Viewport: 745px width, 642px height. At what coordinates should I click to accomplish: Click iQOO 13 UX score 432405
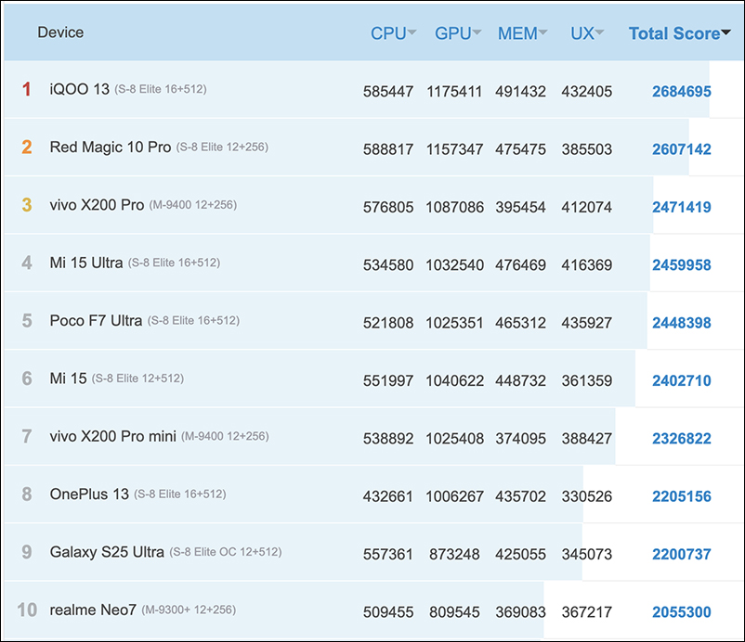click(x=587, y=91)
